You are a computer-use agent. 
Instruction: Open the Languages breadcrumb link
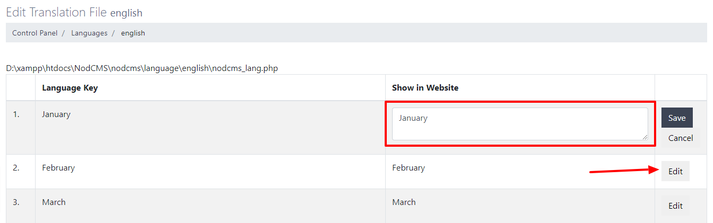[x=89, y=33]
